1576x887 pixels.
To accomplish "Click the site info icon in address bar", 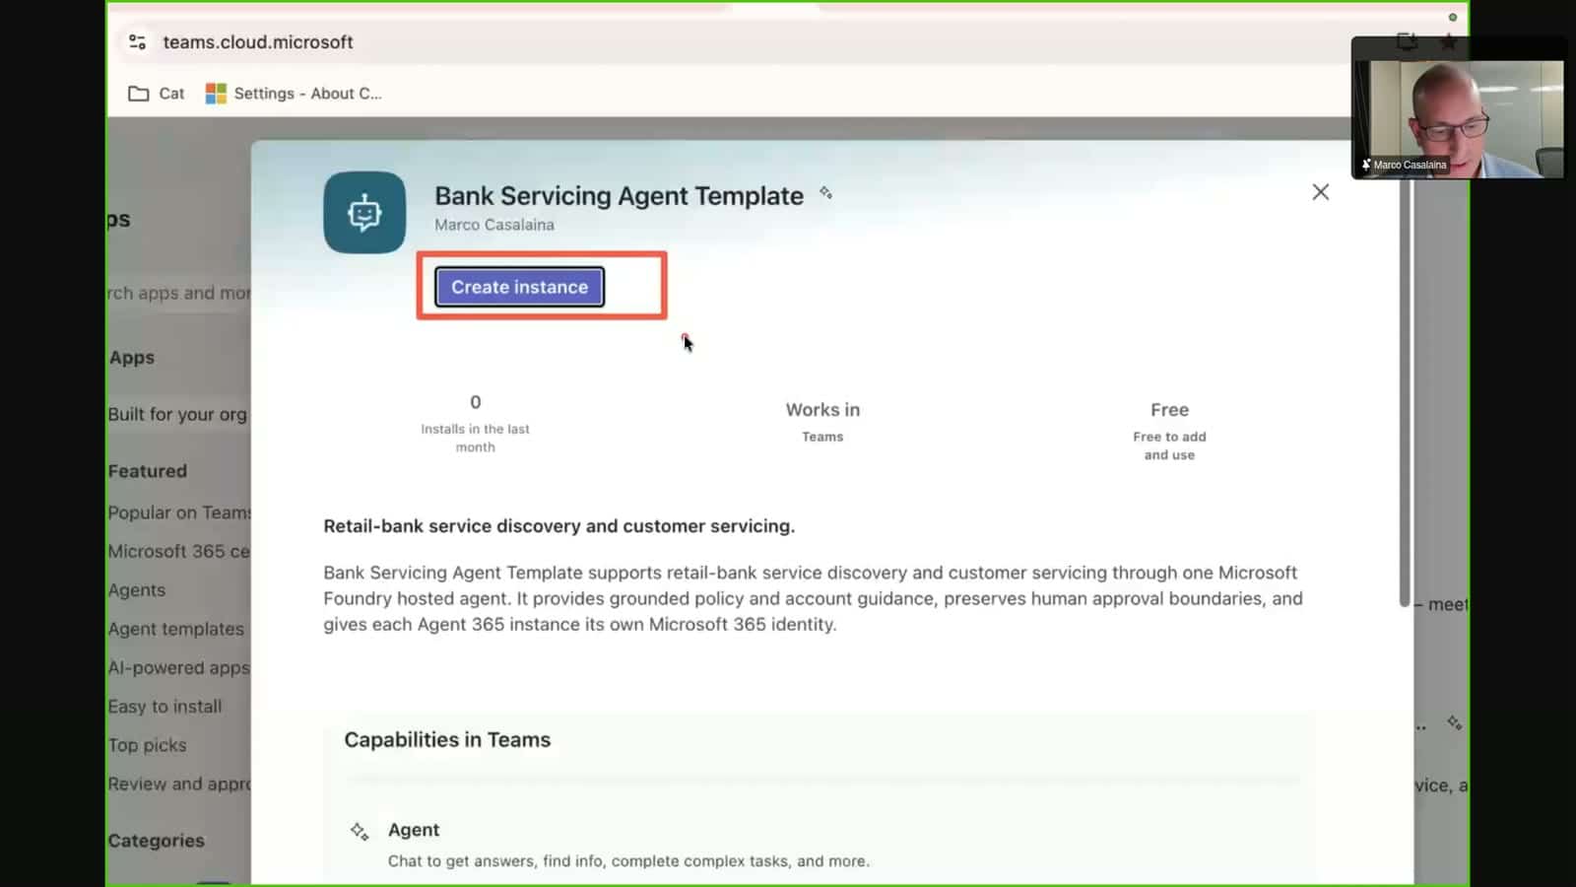I will pyautogui.click(x=137, y=41).
